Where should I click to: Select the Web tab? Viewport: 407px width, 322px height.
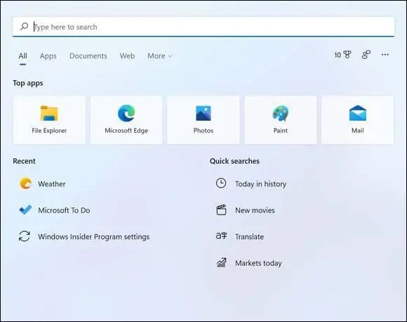click(127, 56)
